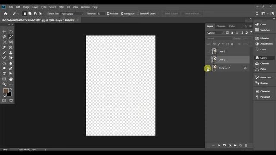This screenshot has width=276, height=155.
Task: Enable Sample All Layers
Action: point(138,13)
